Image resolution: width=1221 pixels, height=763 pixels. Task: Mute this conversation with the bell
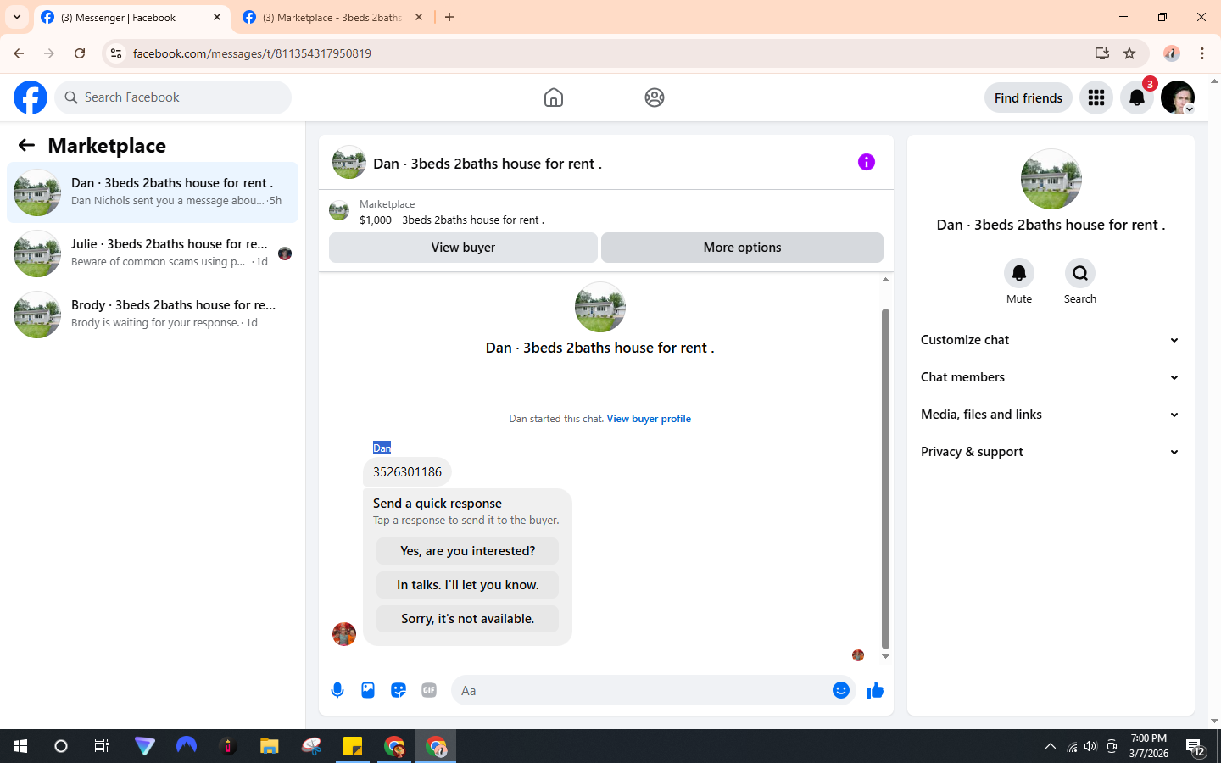tap(1019, 273)
